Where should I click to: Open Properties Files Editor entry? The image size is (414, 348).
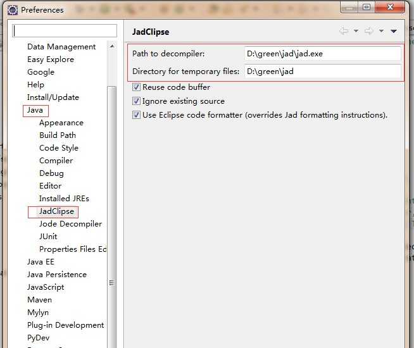pyautogui.click(x=73, y=249)
